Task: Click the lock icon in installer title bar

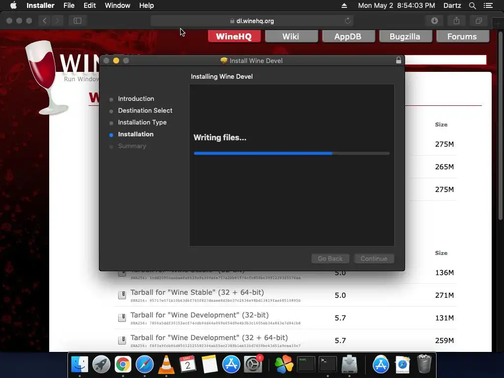Action: pos(399,61)
